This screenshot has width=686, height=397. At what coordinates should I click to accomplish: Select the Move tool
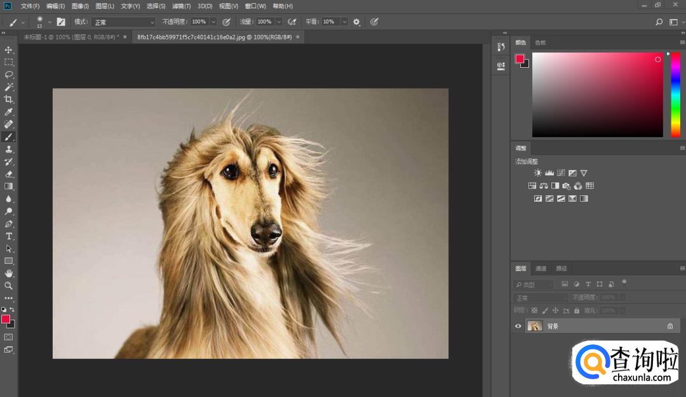[x=9, y=49]
